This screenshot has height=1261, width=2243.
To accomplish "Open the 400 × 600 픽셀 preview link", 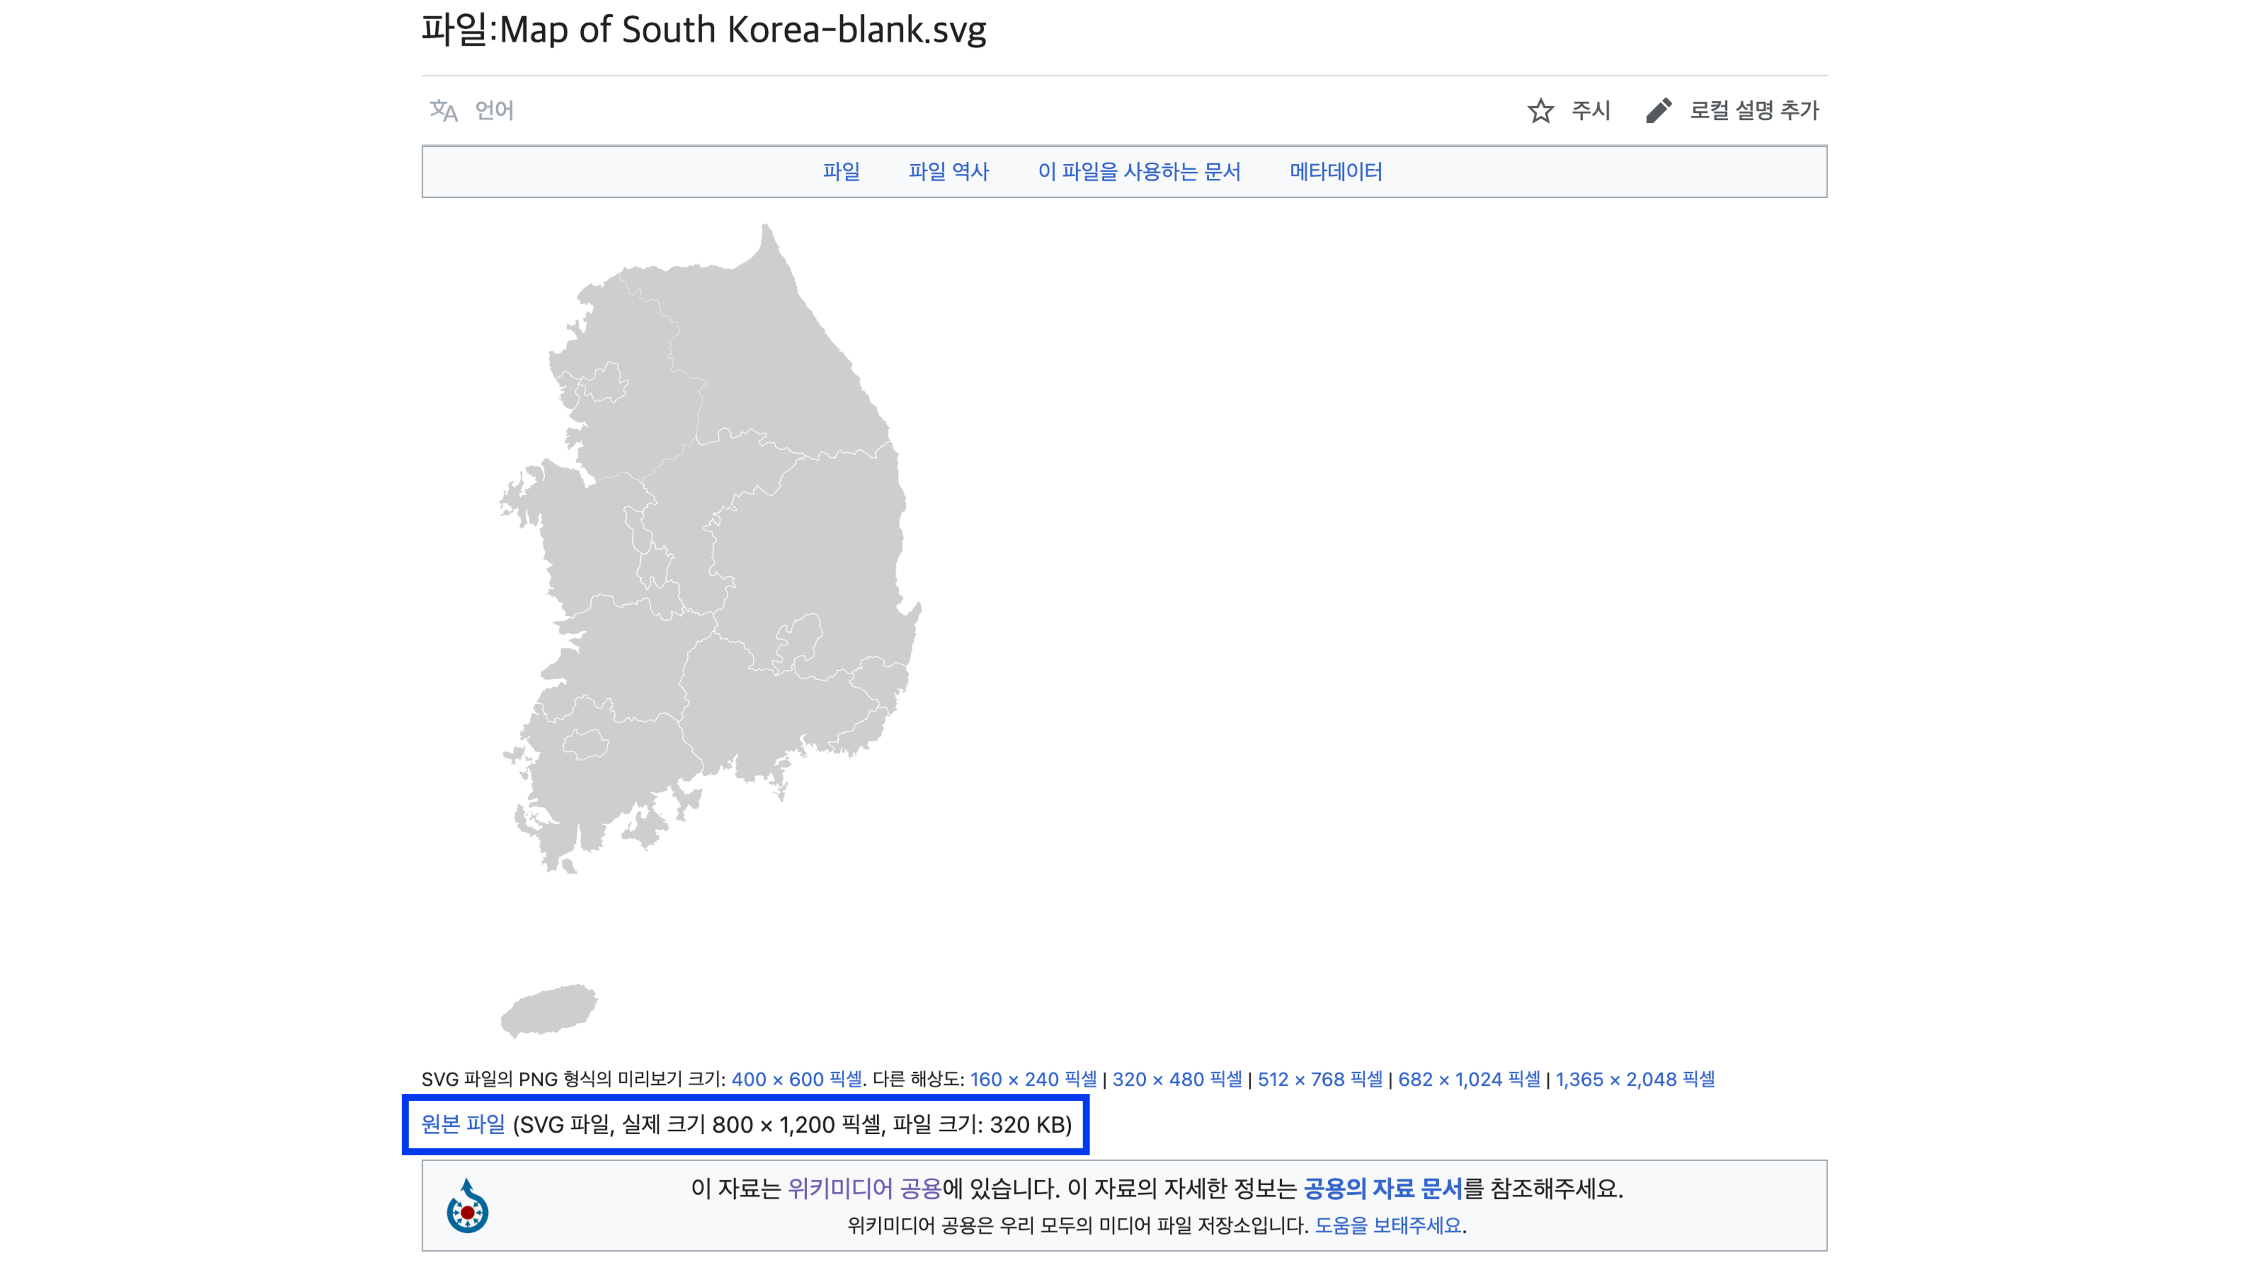I will coord(796,1079).
